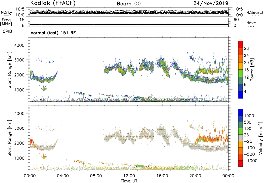
Task: Click the 'CPID' row label
Action: pos(7,31)
